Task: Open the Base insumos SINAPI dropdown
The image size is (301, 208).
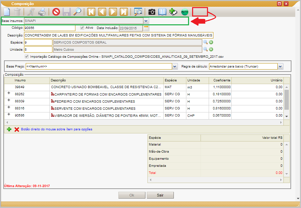Action: (146, 21)
